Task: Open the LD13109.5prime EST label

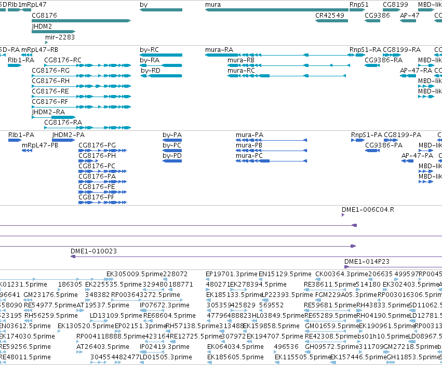Action: pyautogui.click(x=116, y=316)
